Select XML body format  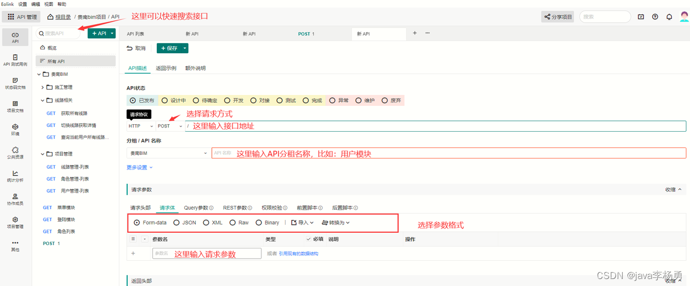click(212, 223)
